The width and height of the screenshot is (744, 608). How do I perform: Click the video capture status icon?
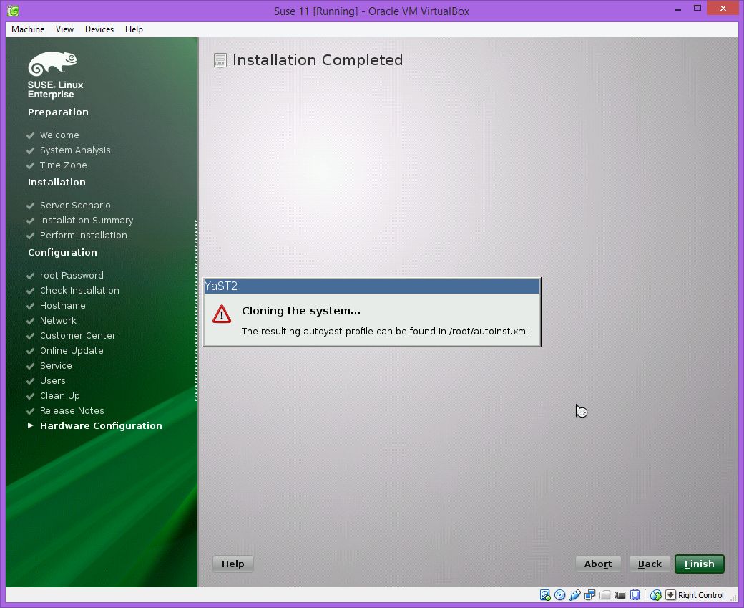pos(620,594)
